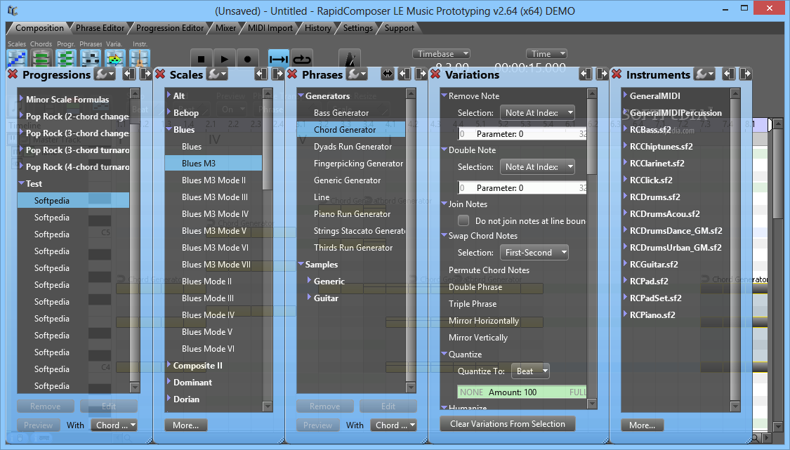Click the Support tab

[400, 28]
